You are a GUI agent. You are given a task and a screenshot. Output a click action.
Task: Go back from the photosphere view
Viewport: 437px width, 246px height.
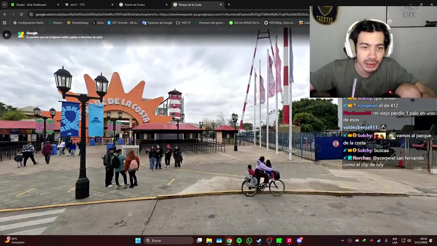[x=7, y=35]
